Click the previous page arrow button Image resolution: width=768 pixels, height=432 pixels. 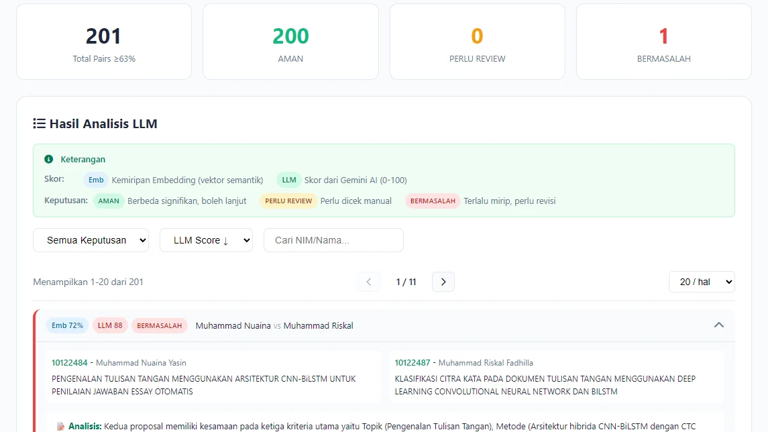(369, 282)
